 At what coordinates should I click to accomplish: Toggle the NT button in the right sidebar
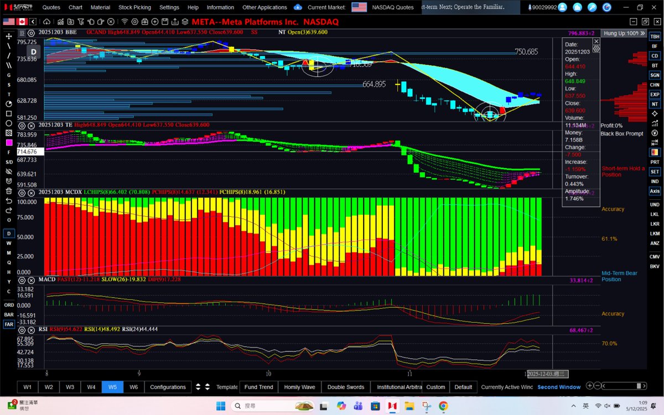tap(655, 103)
